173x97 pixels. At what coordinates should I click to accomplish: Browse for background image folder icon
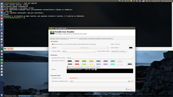(129, 81)
